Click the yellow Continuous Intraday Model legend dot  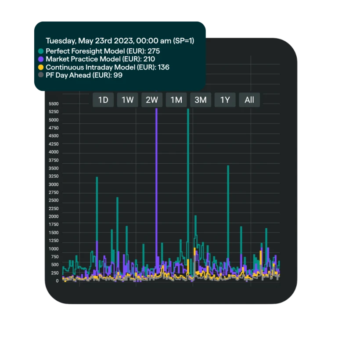[41, 67]
